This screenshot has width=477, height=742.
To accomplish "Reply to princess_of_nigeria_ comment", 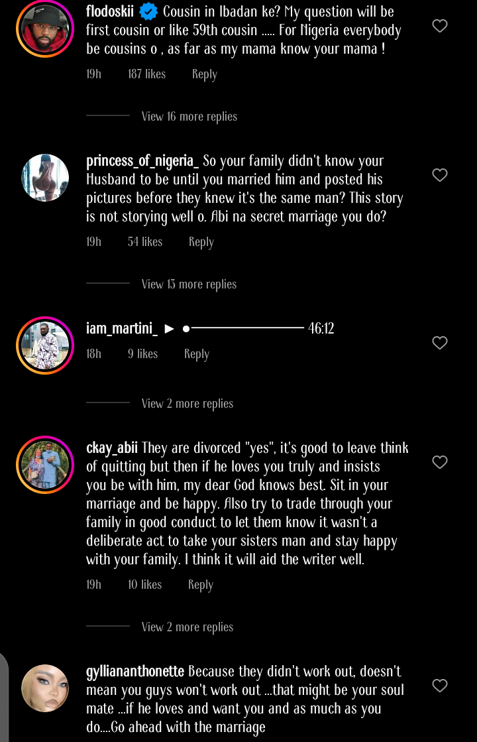I will tap(201, 242).
